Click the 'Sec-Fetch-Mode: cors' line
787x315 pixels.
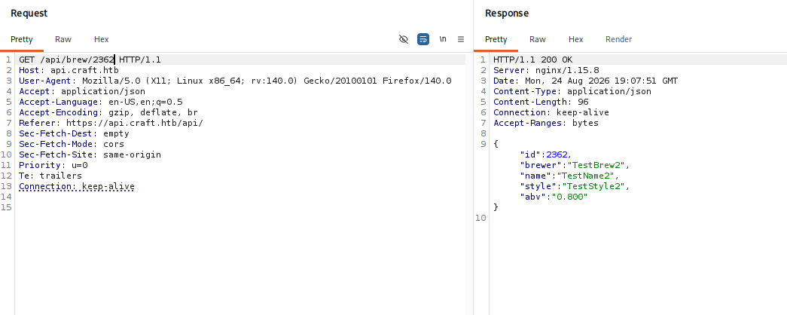pyautogui.click(x=72, y=144)
